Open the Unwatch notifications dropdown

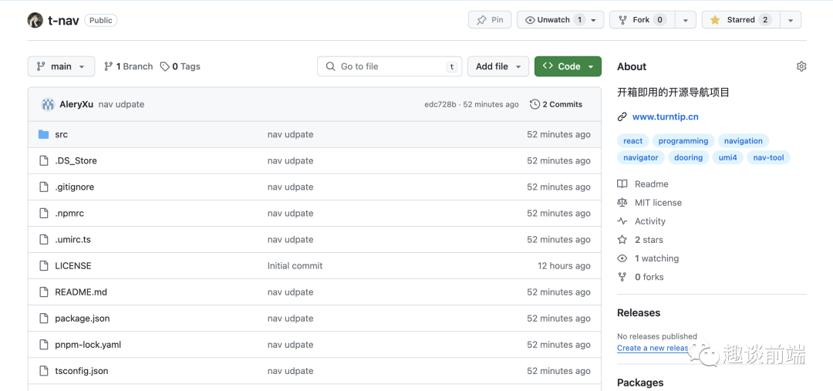tap(561, 19)
